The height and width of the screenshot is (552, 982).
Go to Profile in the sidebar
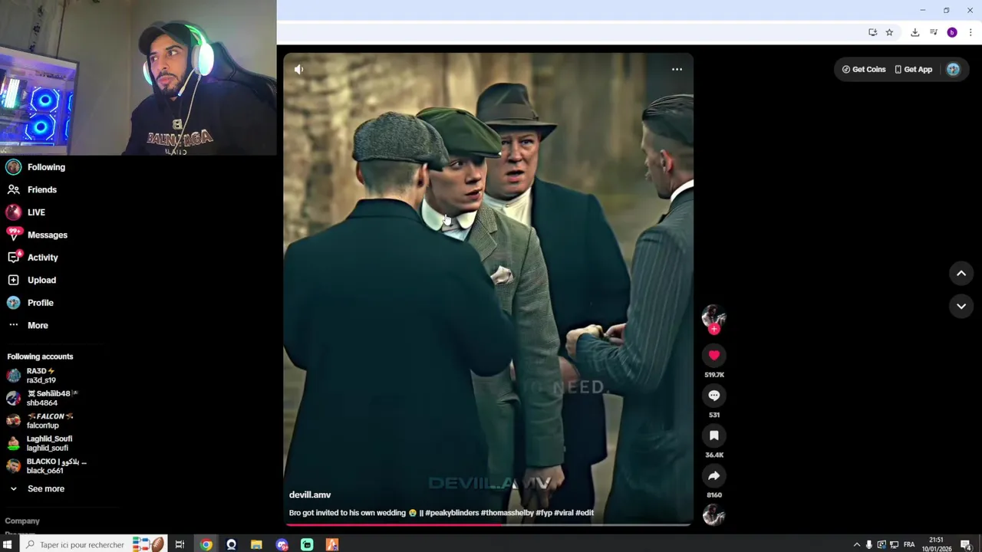(30, 303)
